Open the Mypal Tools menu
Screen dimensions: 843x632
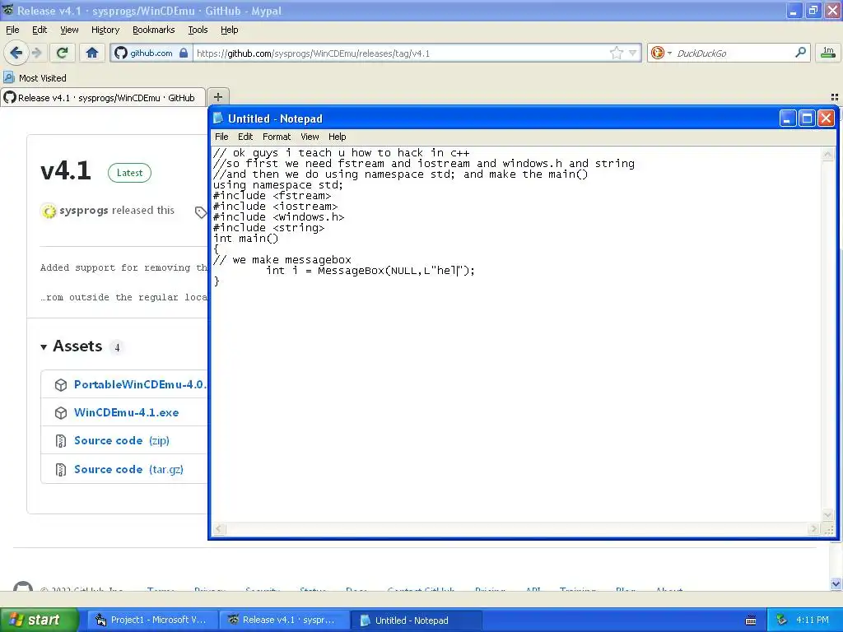coord(198,30)
